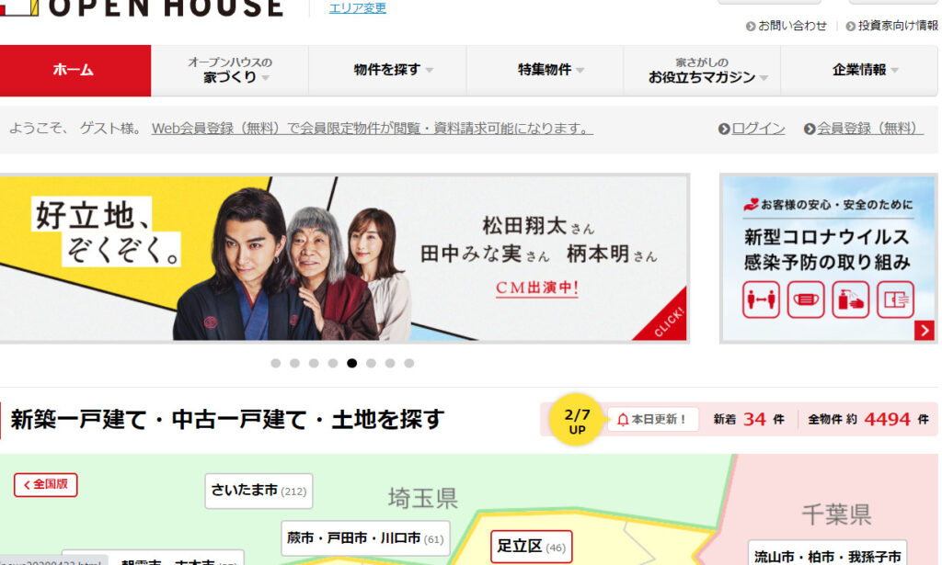Select the first carousel dot indicator
The width and height of the screenshot is (942, 565).
[x=275, y=363]
